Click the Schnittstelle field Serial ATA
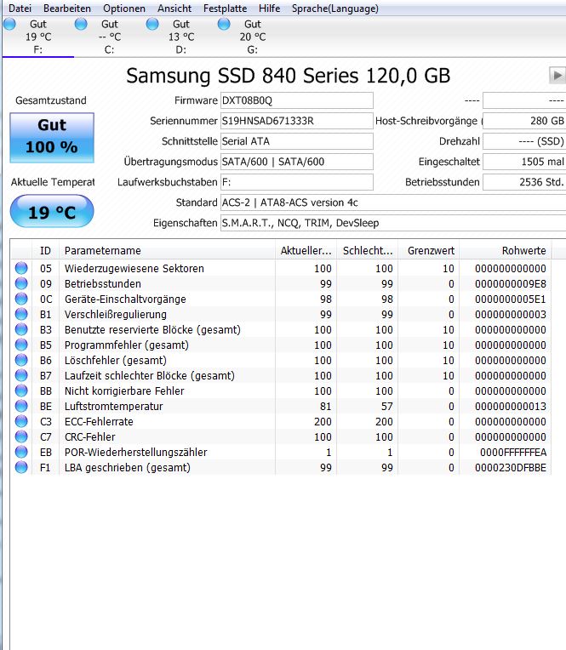Screen dimensions: 566x650 pyautogui.click(x=296, y=141)
